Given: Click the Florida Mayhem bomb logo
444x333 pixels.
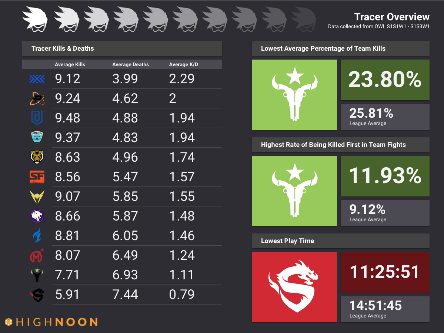Looking at the screenshot, I should pos(37,255).
